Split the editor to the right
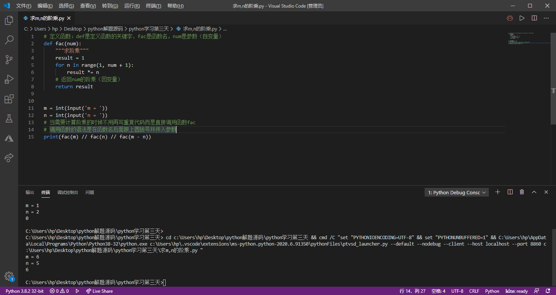 point(534,18)
